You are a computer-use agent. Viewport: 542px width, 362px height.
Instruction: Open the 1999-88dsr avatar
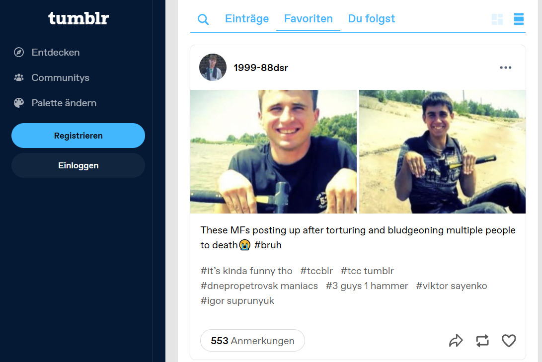click(x=213, y=68)
